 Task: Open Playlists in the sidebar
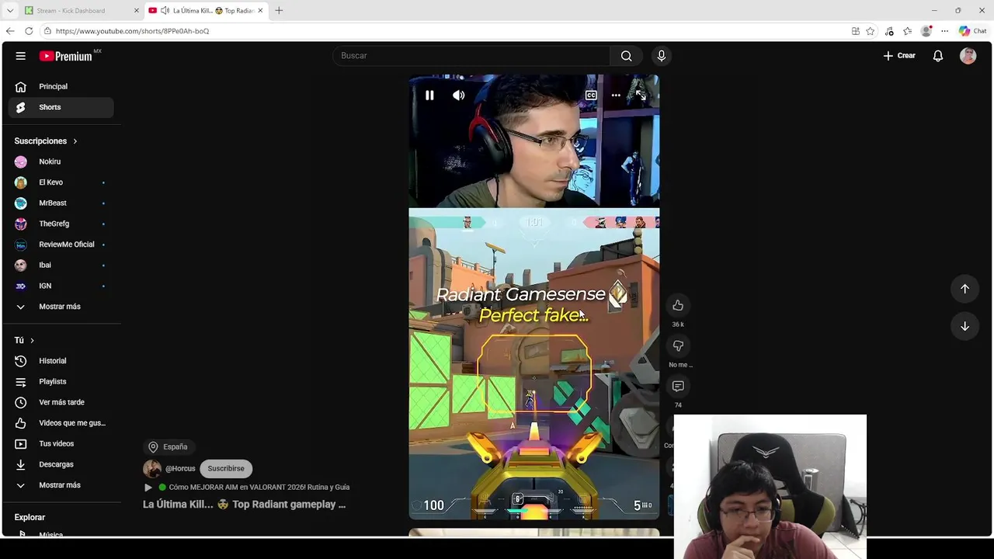pyautogui.click(x=61, y=381)
